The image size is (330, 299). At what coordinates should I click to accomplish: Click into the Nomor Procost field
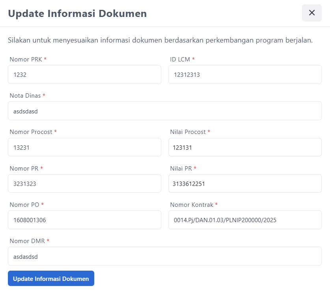pyautogui.click(x=84, y=147)
